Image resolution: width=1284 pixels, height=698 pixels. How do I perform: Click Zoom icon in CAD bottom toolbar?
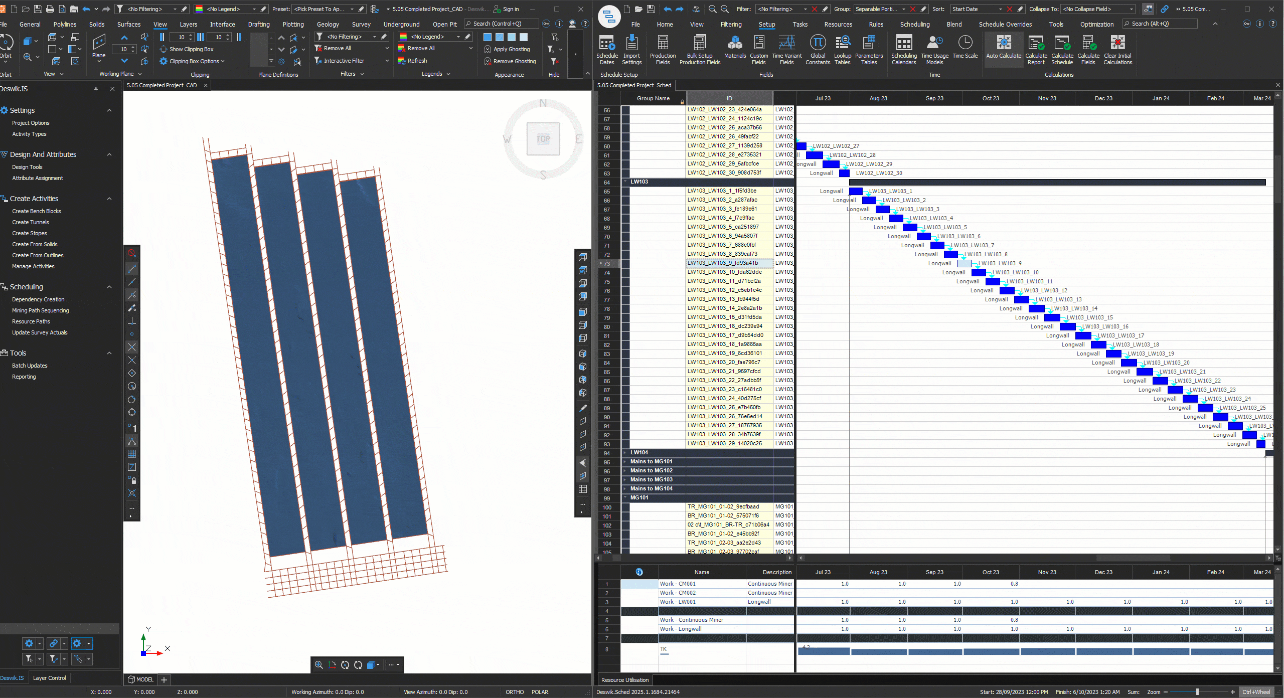click(318, 665)
